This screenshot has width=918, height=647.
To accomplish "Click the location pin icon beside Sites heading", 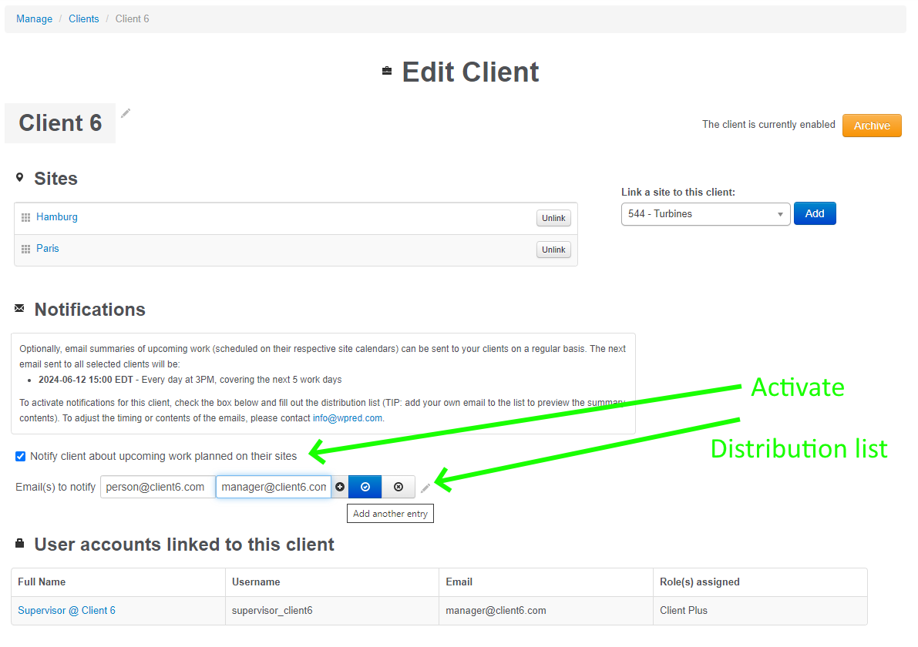I will point(19,176).
